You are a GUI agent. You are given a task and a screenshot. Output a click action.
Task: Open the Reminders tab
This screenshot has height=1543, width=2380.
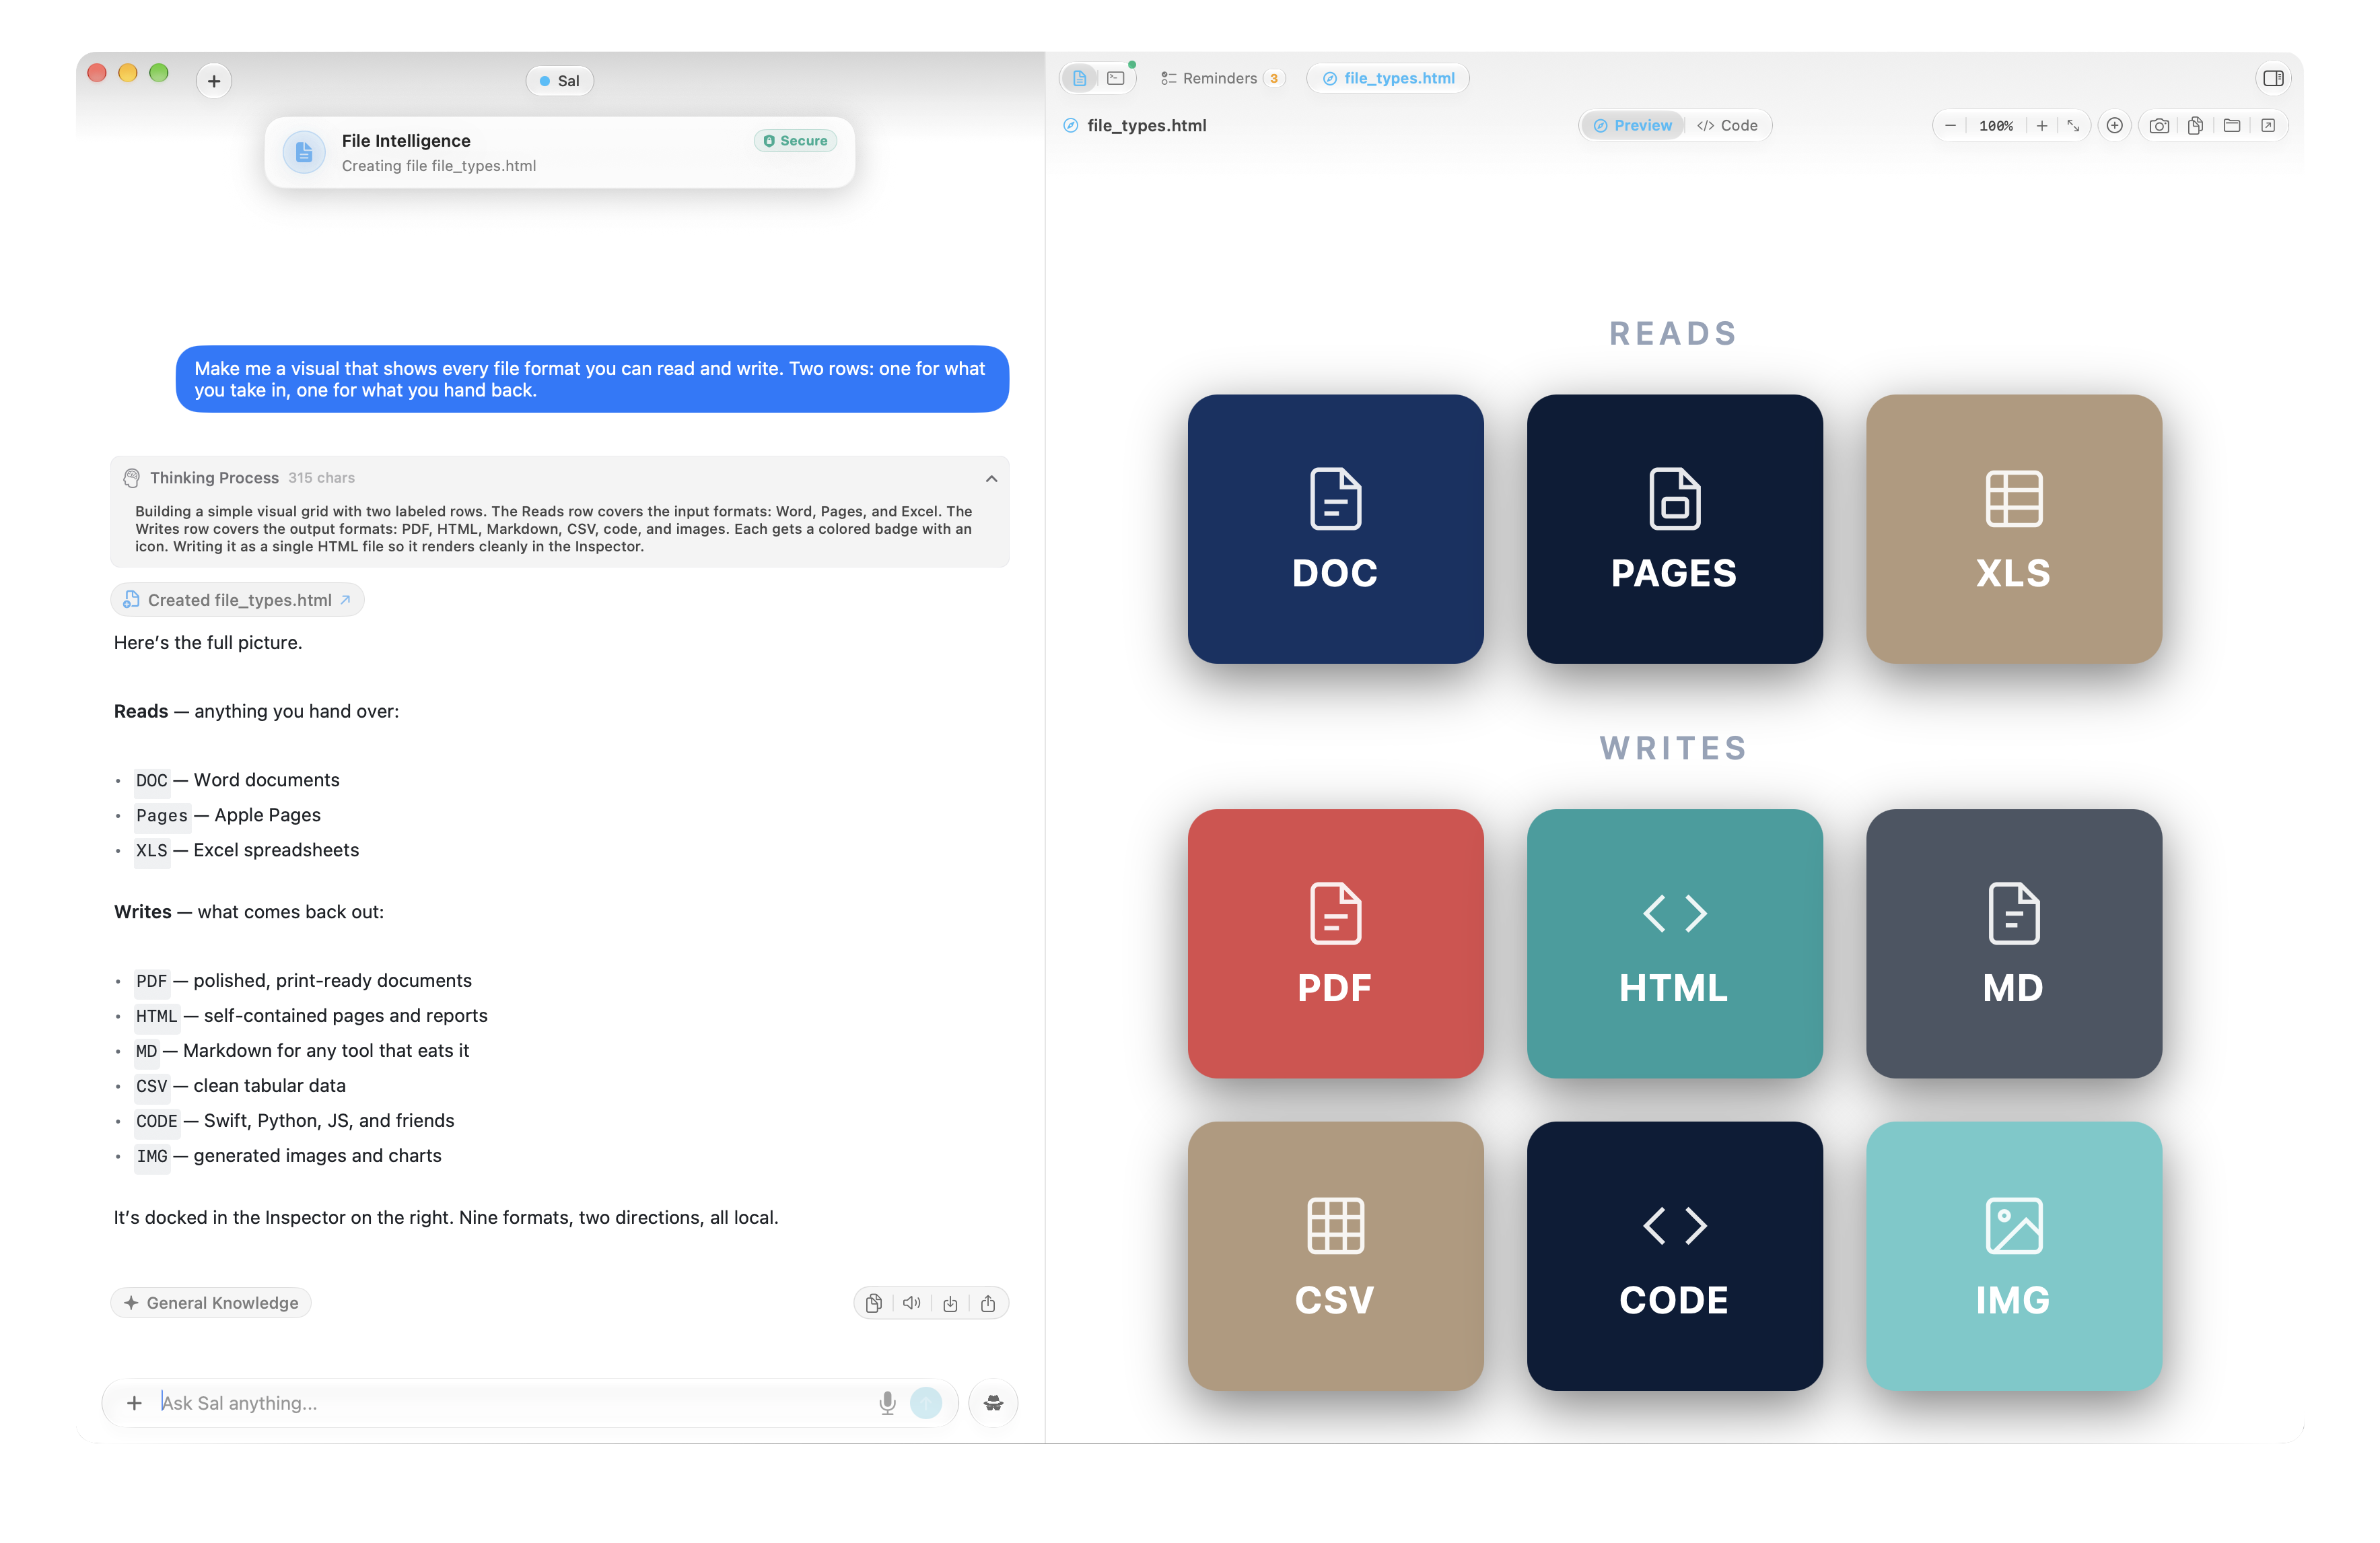pyautogui.click(x=1221, y=78)
